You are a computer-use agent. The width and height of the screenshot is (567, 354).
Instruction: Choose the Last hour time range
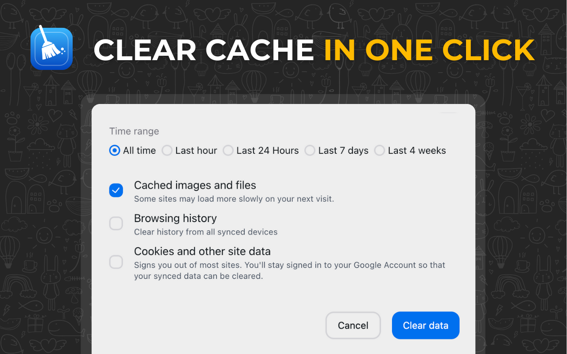[x=167, y=150]
